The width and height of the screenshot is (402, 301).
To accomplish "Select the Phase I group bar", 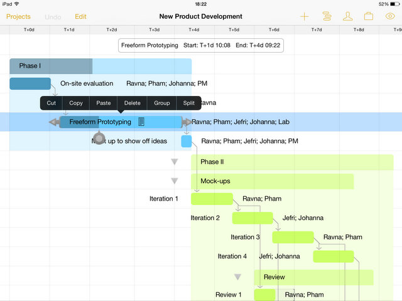I will [100, 66].
